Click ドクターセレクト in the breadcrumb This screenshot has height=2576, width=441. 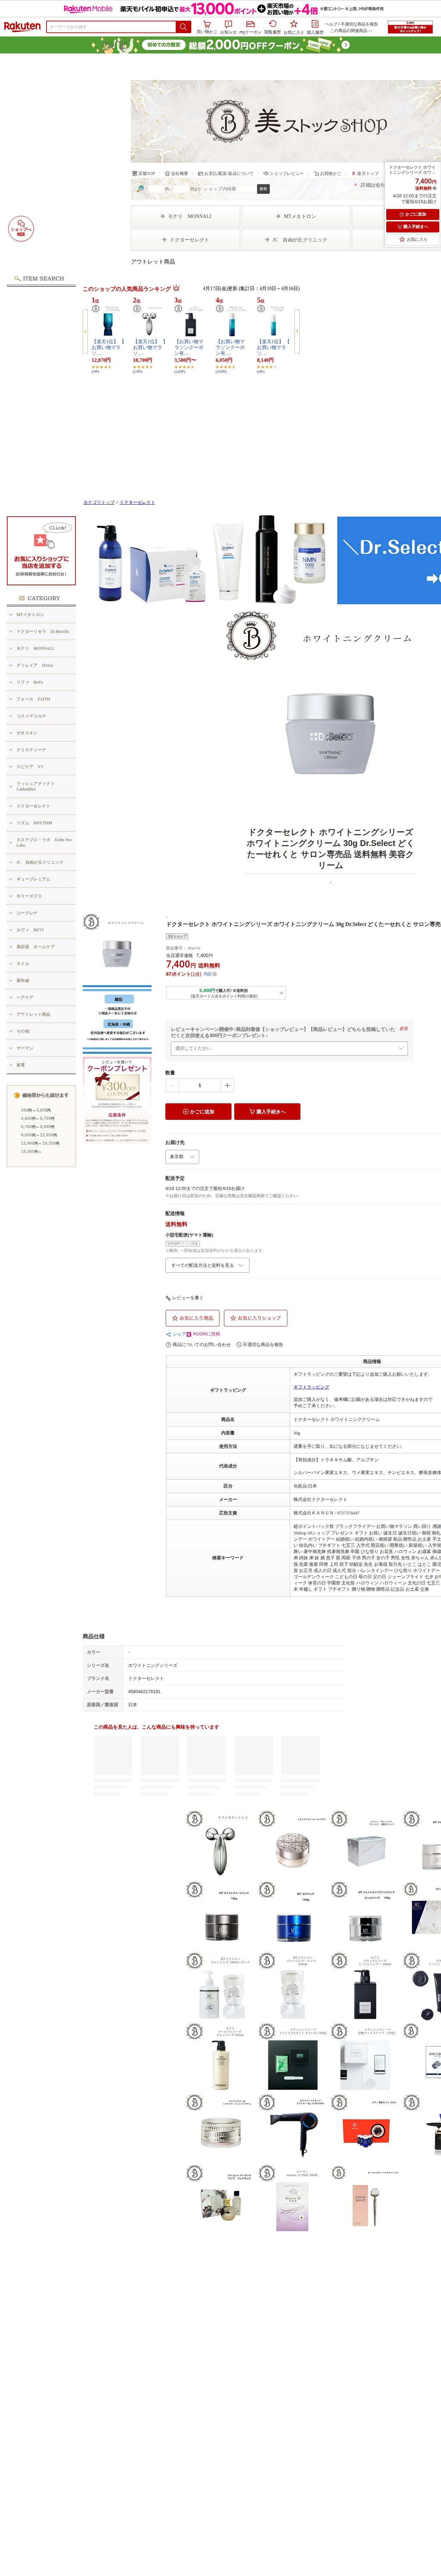(137, 502)
